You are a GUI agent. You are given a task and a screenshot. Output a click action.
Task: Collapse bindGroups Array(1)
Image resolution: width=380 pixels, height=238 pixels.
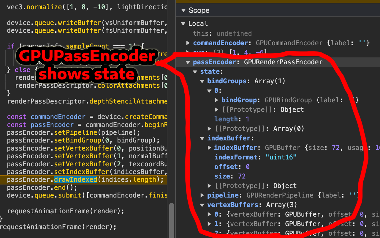202,81
